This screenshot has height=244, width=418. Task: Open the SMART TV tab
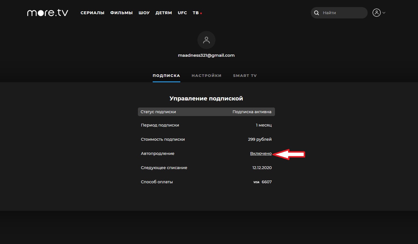click(245, 75)
